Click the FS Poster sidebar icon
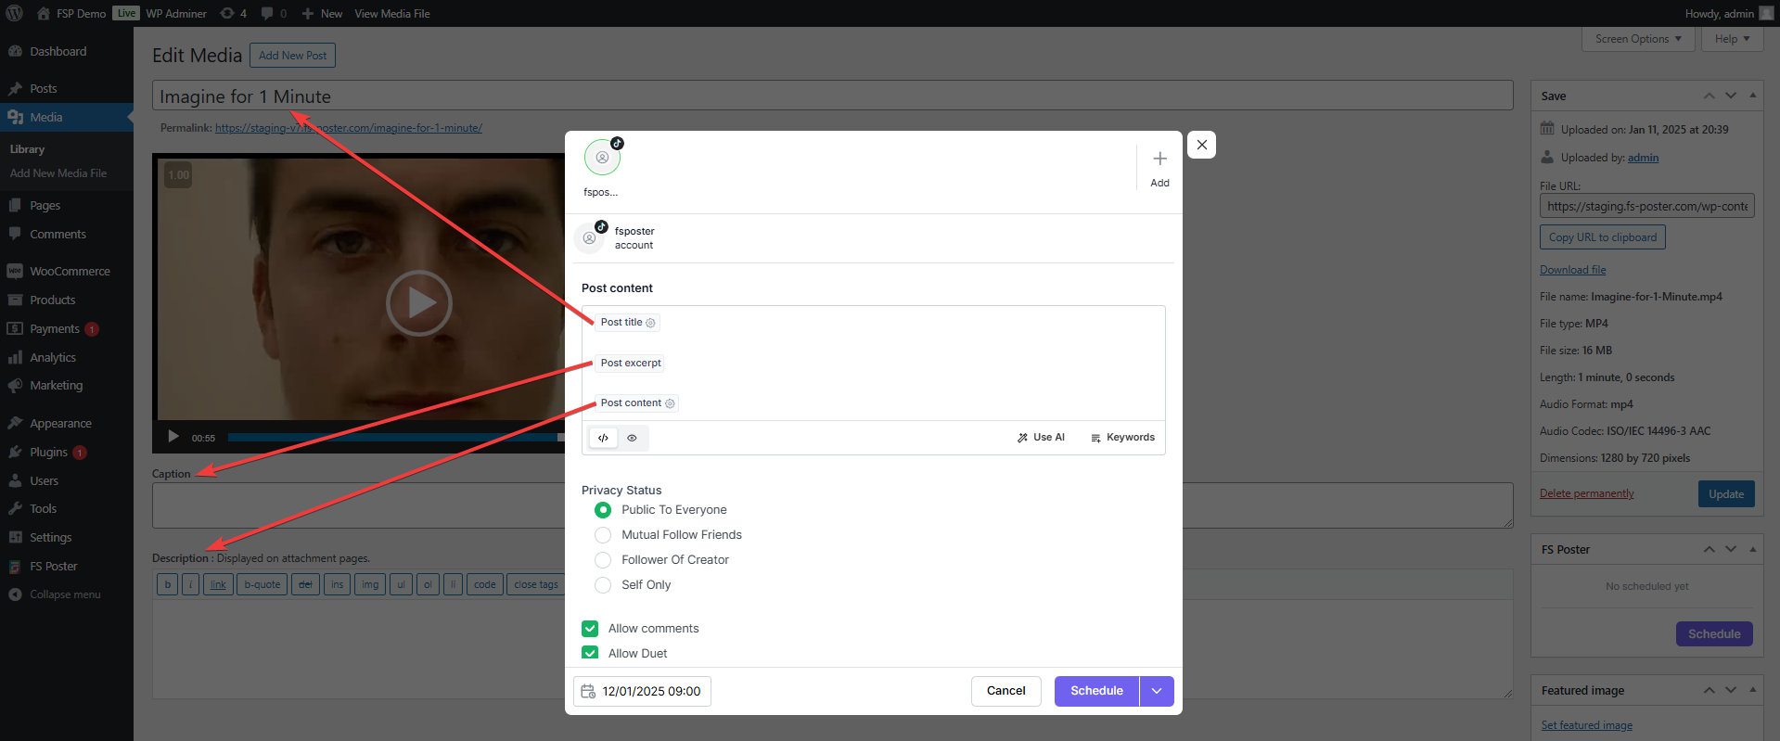1780x741 pixels. click(15, 566)
